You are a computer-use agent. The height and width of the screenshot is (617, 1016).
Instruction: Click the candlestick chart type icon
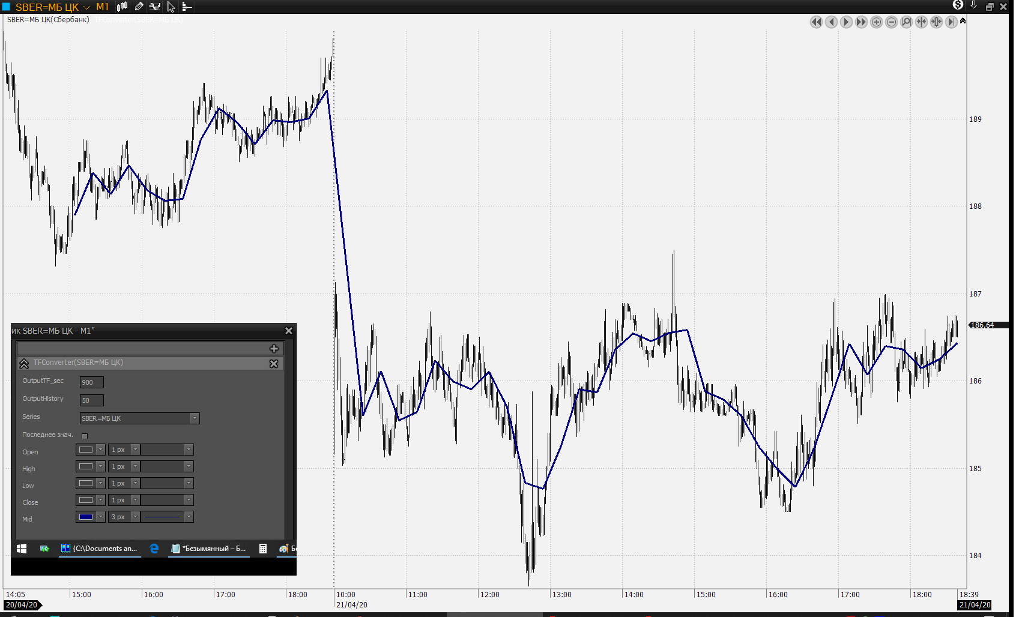coord(122,7)
